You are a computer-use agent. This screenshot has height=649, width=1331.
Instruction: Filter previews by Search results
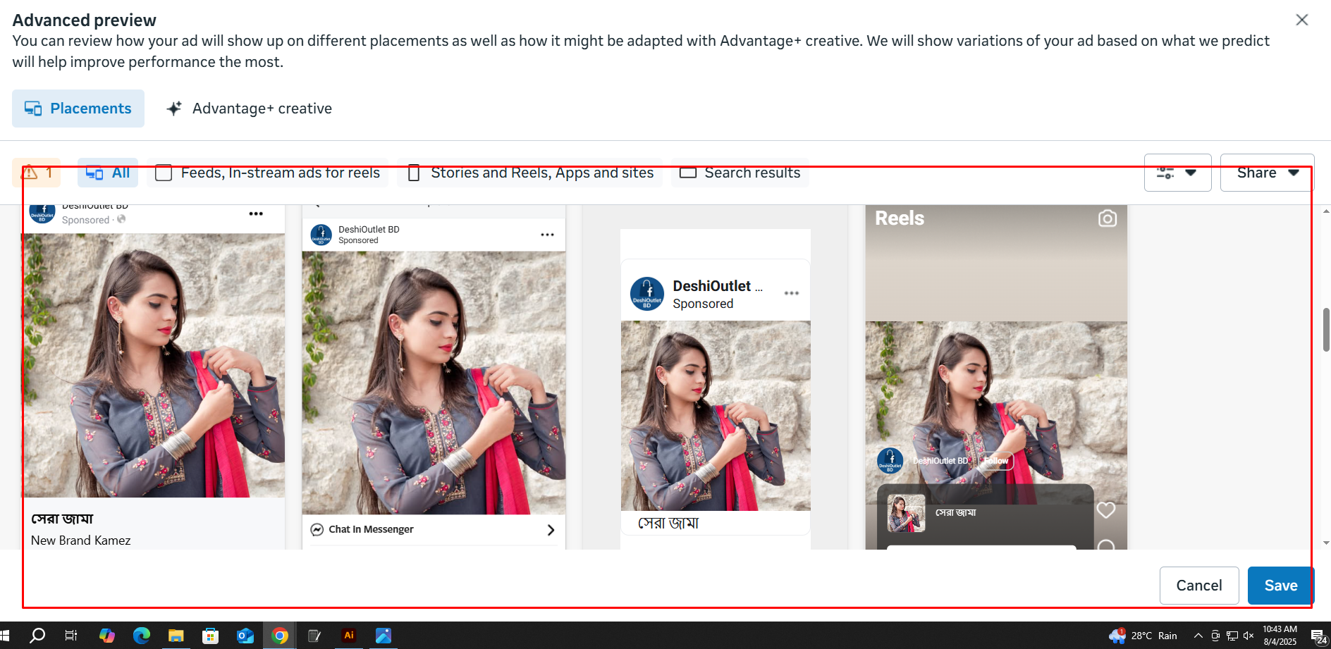[x=740, y=173]
